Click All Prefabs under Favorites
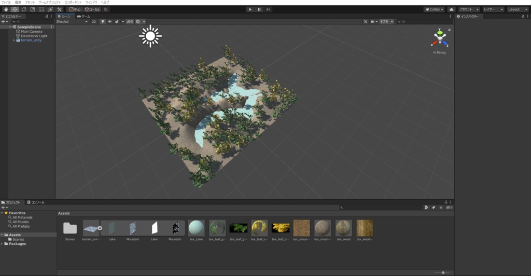Screen dimensions: 531x276 [x=21, y=226]
